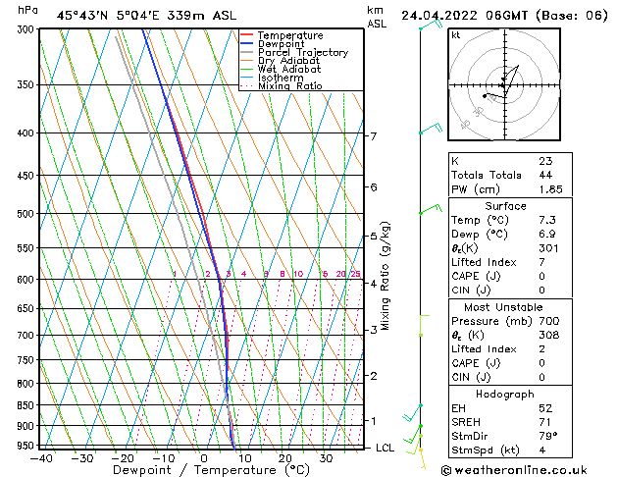Image resolution: width=617 pixels, height=477 pixels.
Task: Select the Wet Adiabat legend entry
Action: (289, 69)
